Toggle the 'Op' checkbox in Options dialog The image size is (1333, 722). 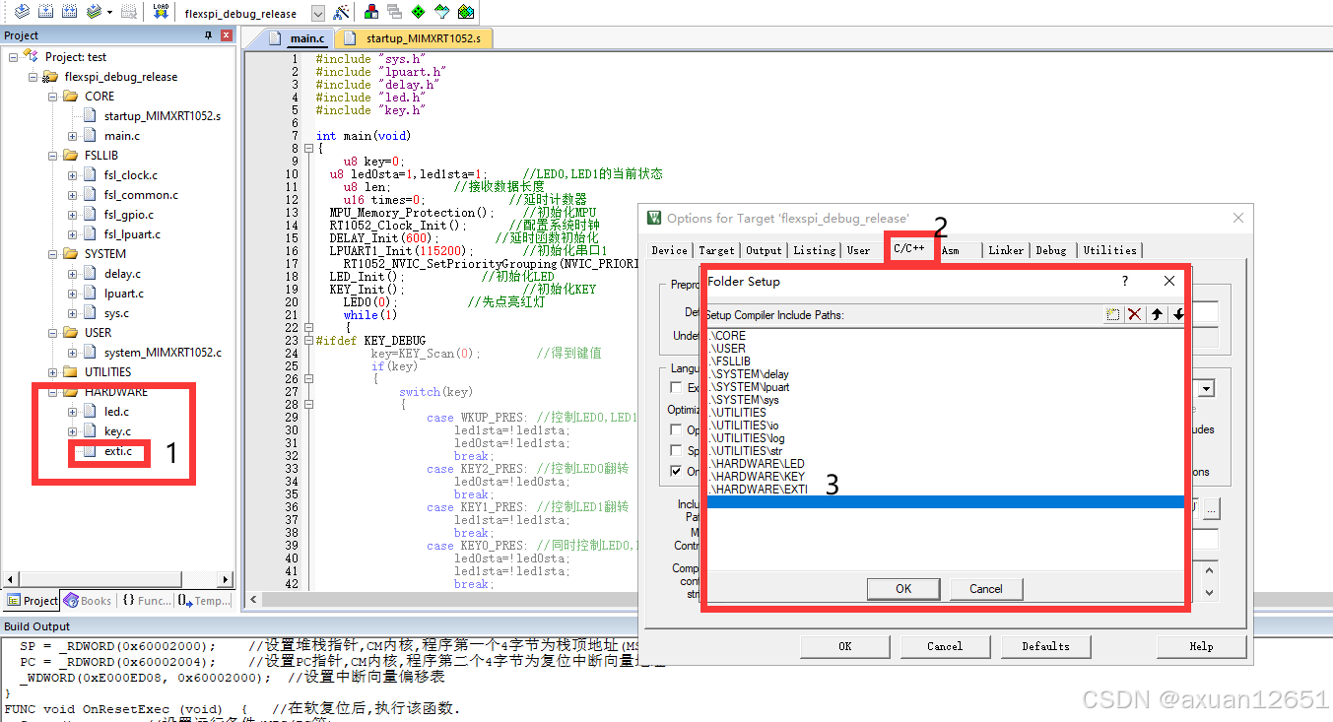676,429
